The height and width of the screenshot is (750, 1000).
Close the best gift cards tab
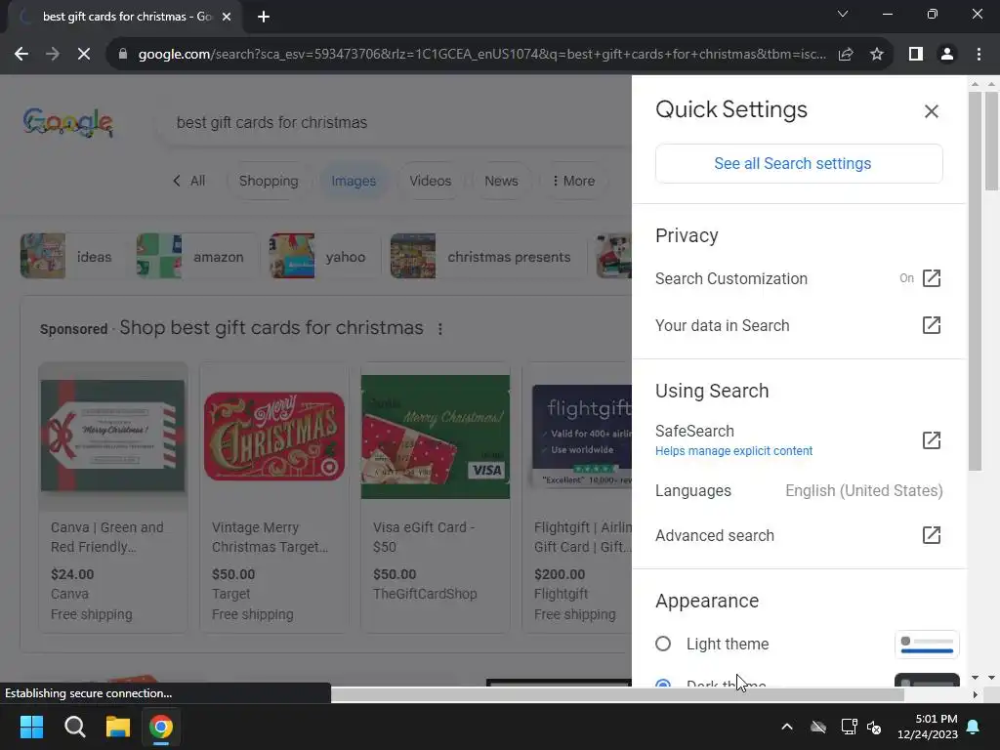227,17
